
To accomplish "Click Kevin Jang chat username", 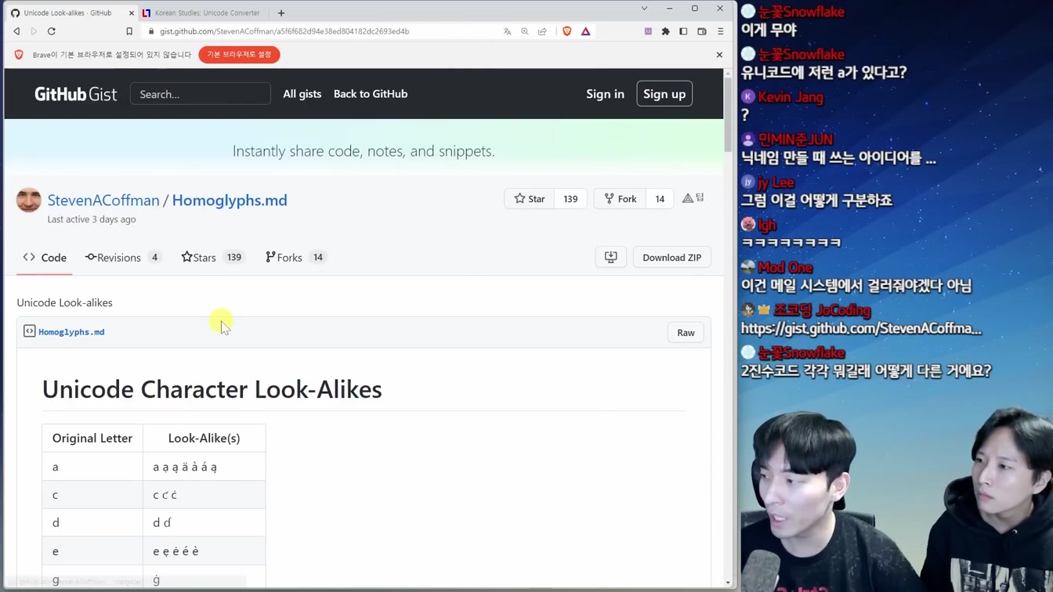I will pyautogui.click(x=791, y=97).
